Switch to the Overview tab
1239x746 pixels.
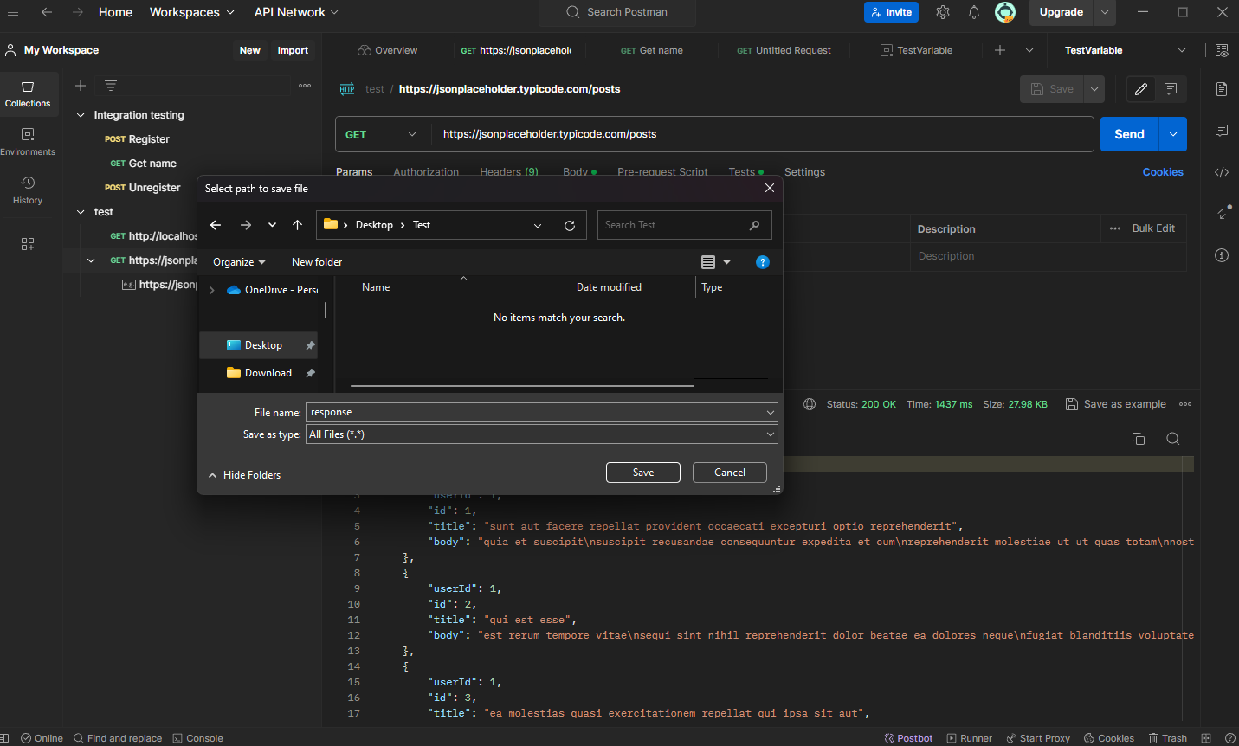pyautogui.click(x=388, y=50)
